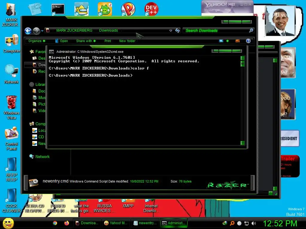Screen dimensions: 306x229
Task: Open the command prompt desktop shortcut
Action: [x=58, y=9]
